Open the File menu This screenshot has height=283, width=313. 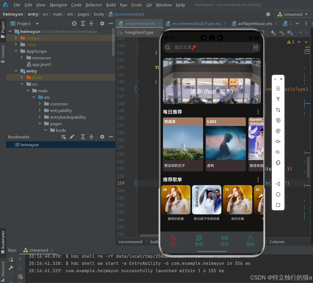click(17, 5)
